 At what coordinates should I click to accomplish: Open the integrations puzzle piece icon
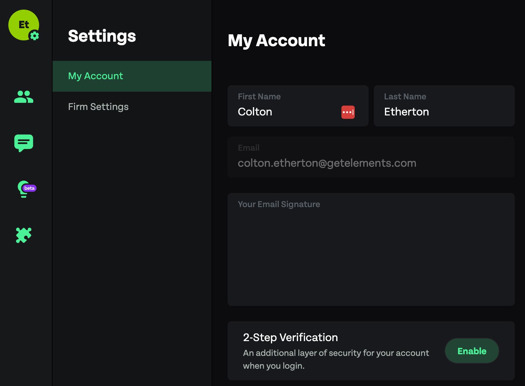(24, 235)
